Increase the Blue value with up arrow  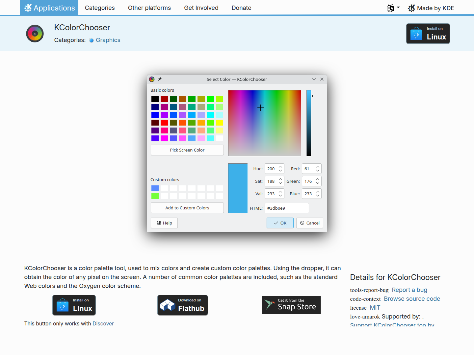pyautogui.click(x=318, y=192)
